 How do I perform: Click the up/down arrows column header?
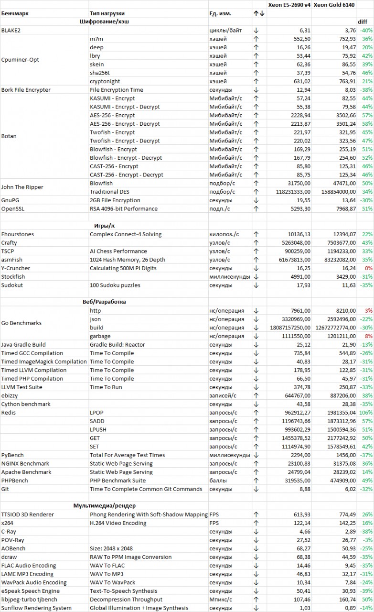(x=259, y=13)
